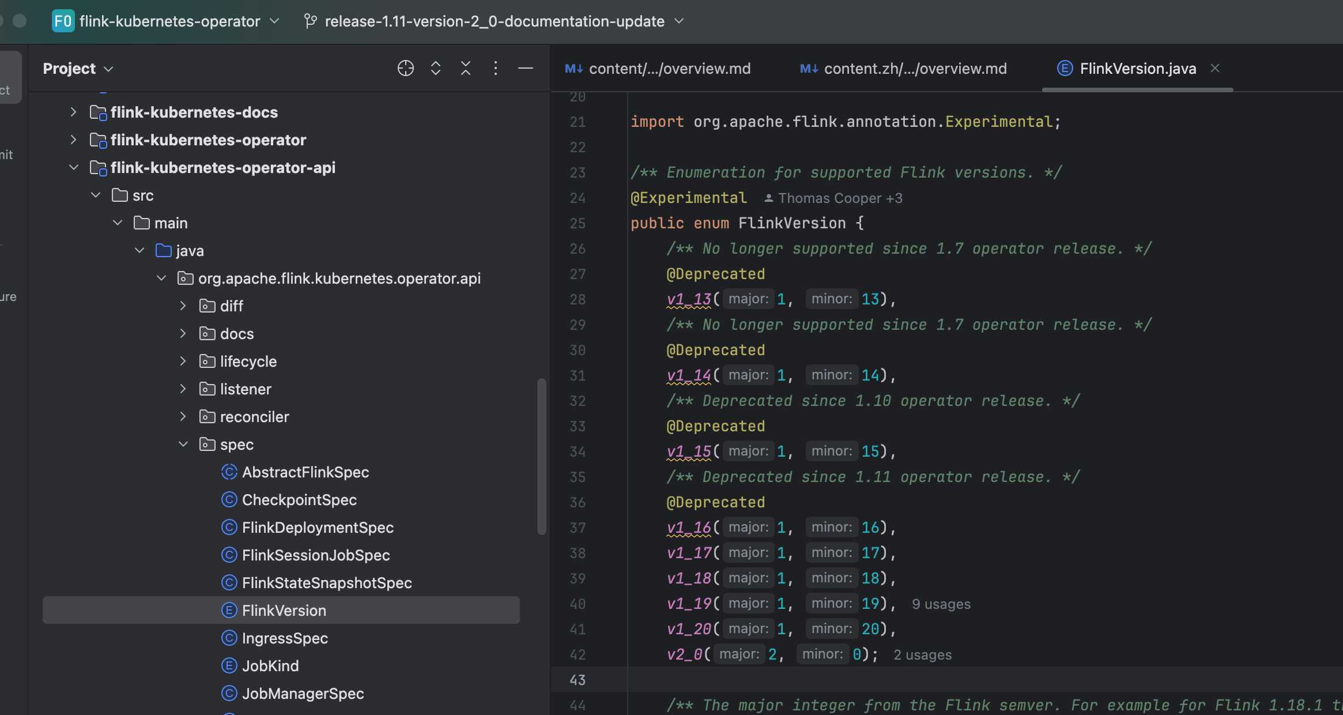This screenshot has height=715, width=1343.
Task: Click the Collapse All icon in Project panel
Action: click(466, 68)
